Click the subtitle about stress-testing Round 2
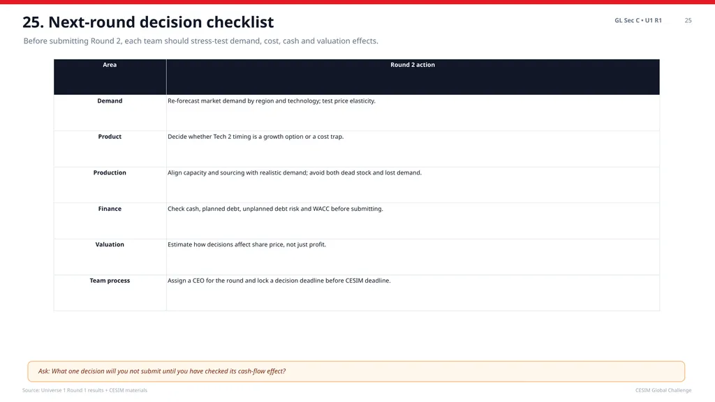This screenshot has height=402, width=715. coord(200,41)
